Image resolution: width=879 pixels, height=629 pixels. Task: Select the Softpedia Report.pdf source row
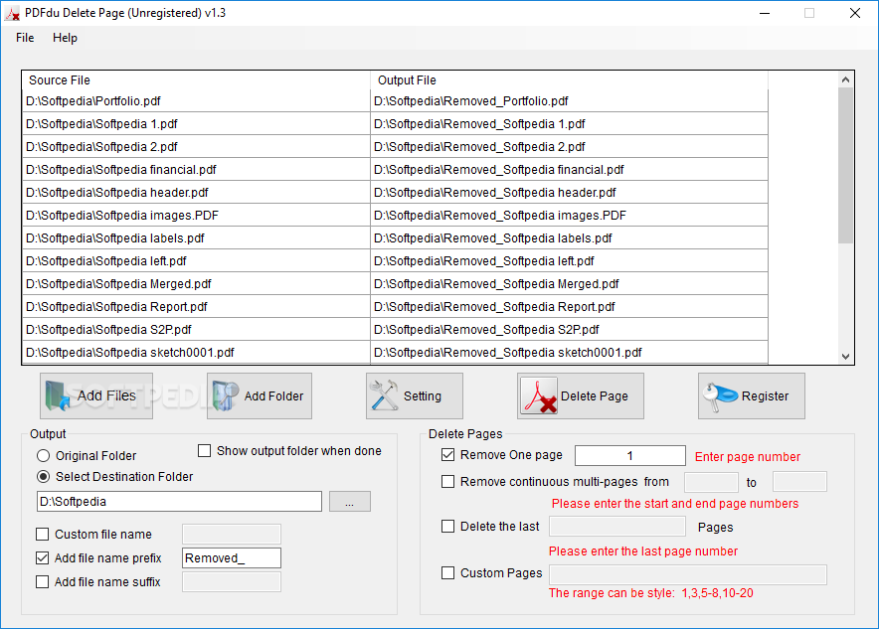(196, 307)
